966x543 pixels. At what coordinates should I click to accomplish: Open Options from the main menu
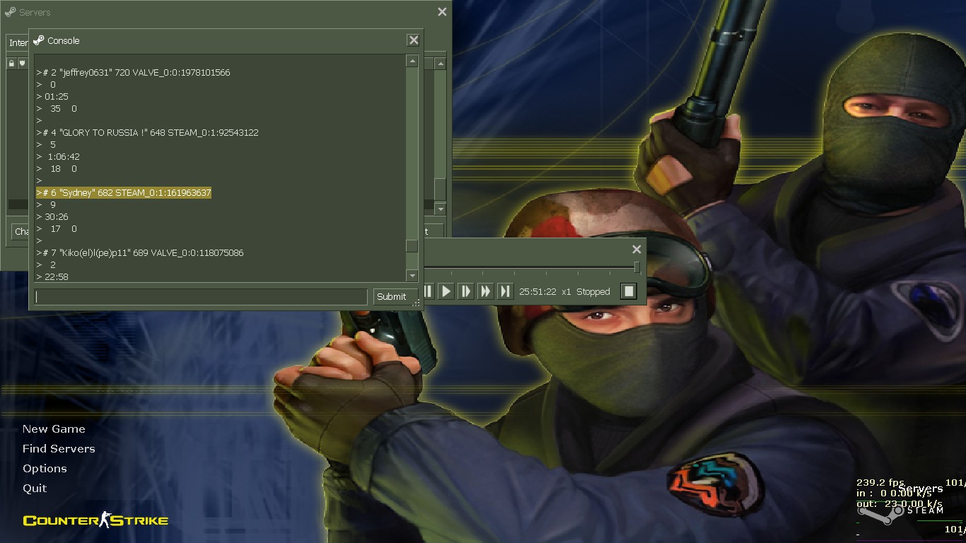(x=45, y=469)
